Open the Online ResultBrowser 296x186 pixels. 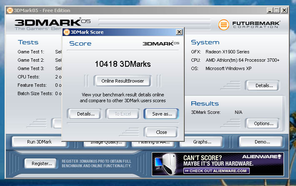123,81
